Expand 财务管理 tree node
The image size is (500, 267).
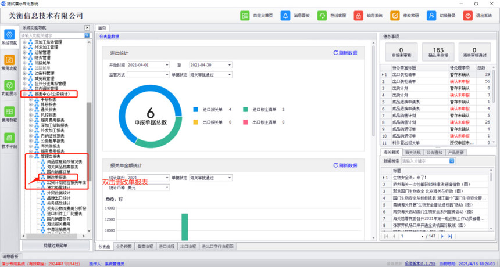24,57
